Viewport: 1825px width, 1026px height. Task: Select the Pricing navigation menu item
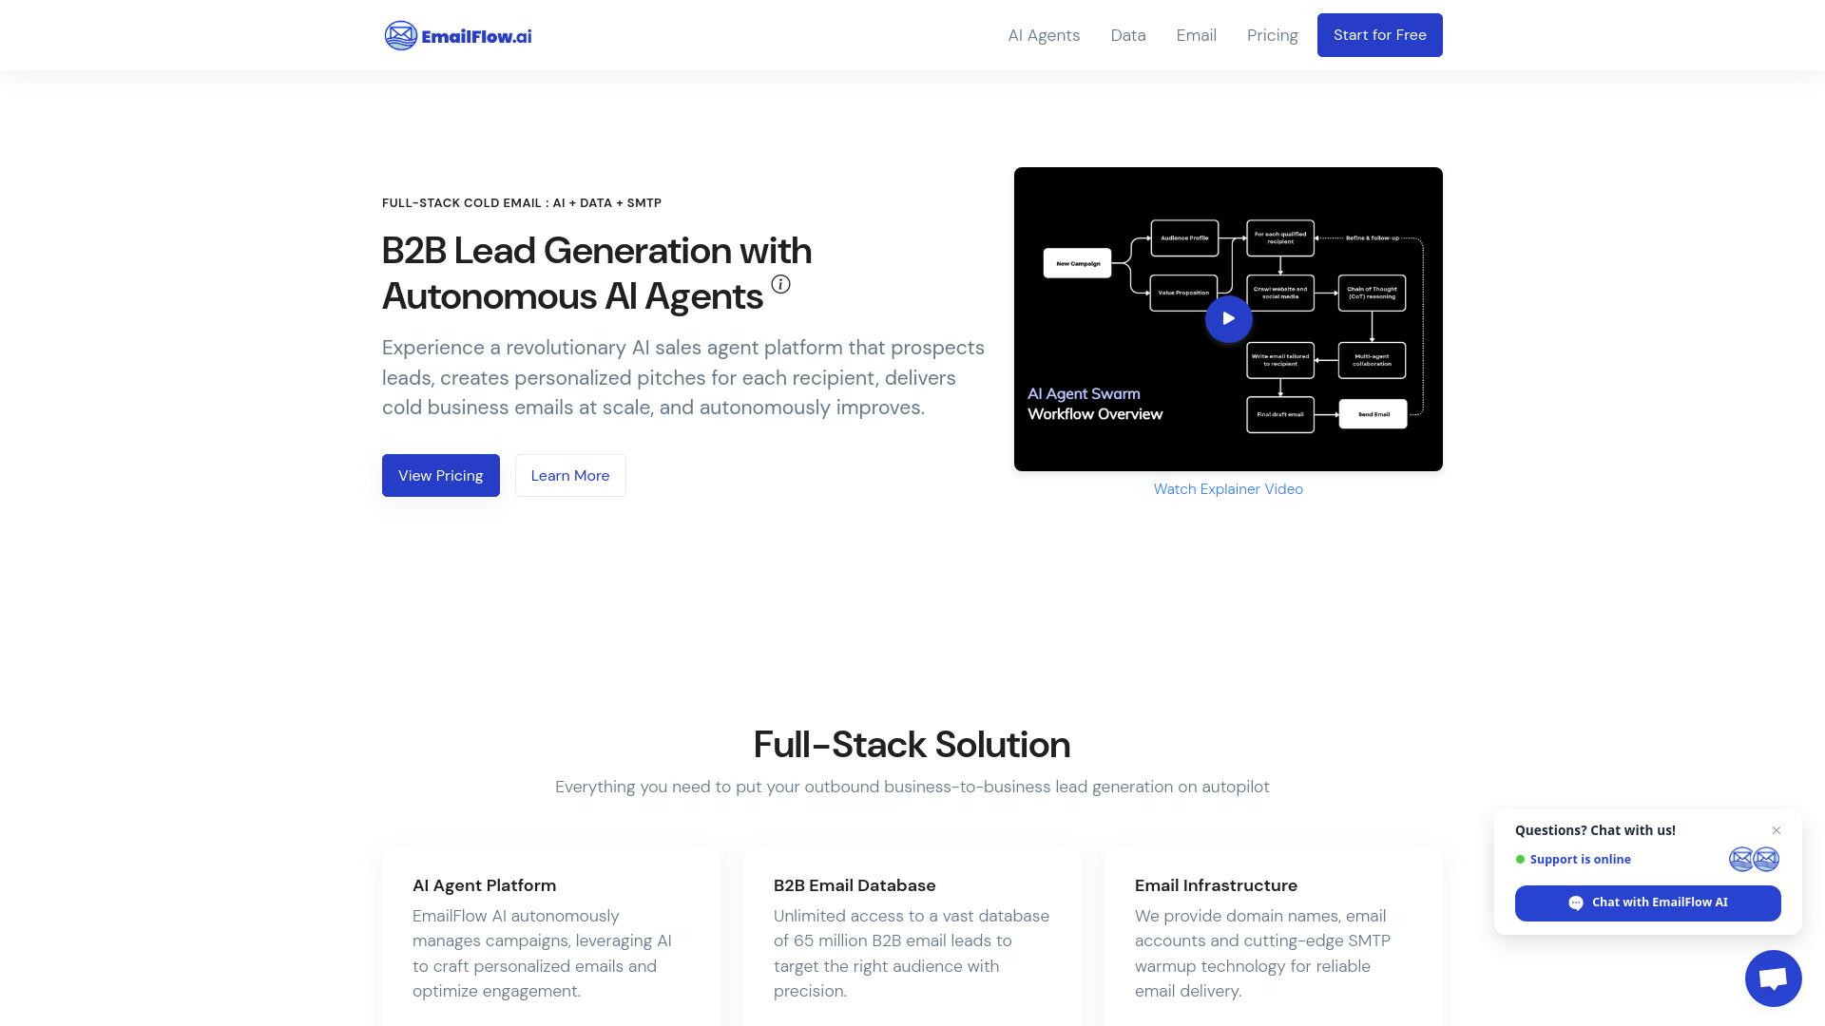point(1272,35)
